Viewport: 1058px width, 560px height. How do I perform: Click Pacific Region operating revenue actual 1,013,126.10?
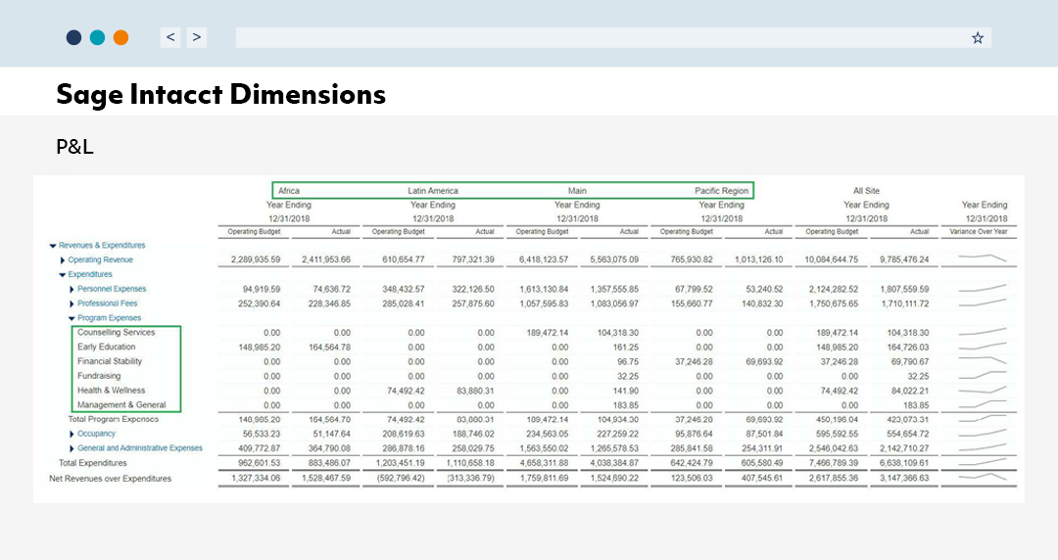[x=759, y=259]
